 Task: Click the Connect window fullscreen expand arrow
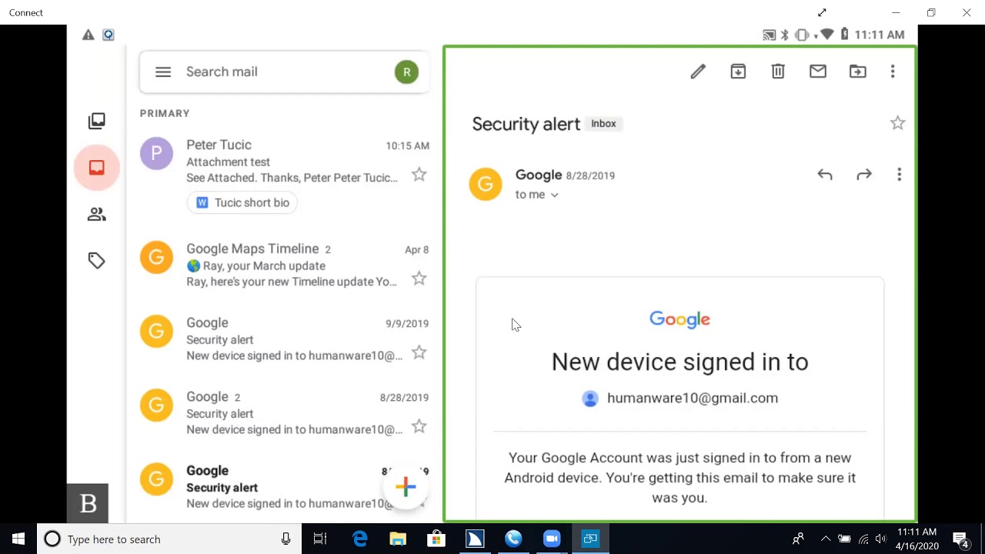click(x=822, y=12)
